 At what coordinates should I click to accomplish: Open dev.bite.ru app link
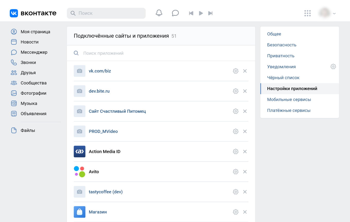pyautogui.click(x=99, y=91)
